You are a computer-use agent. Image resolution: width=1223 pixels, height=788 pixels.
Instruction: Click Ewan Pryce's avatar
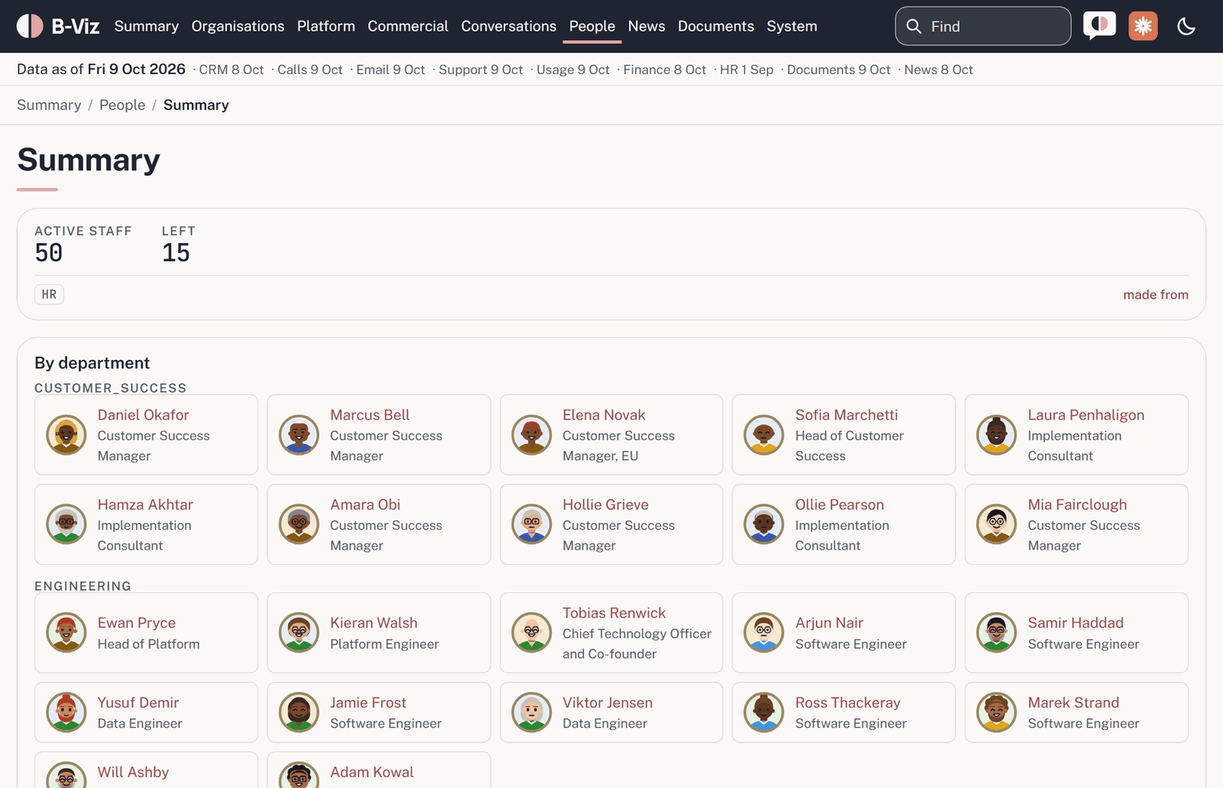(67, 633)
